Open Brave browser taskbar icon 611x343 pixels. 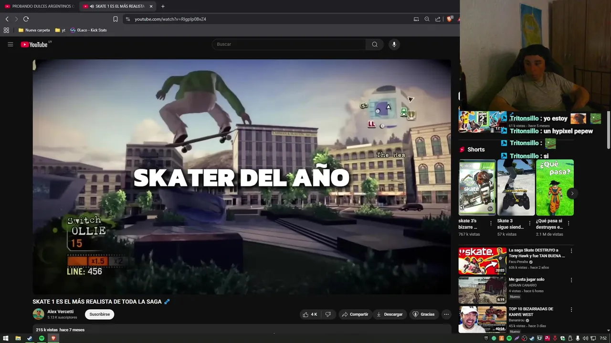pos(53,338)
